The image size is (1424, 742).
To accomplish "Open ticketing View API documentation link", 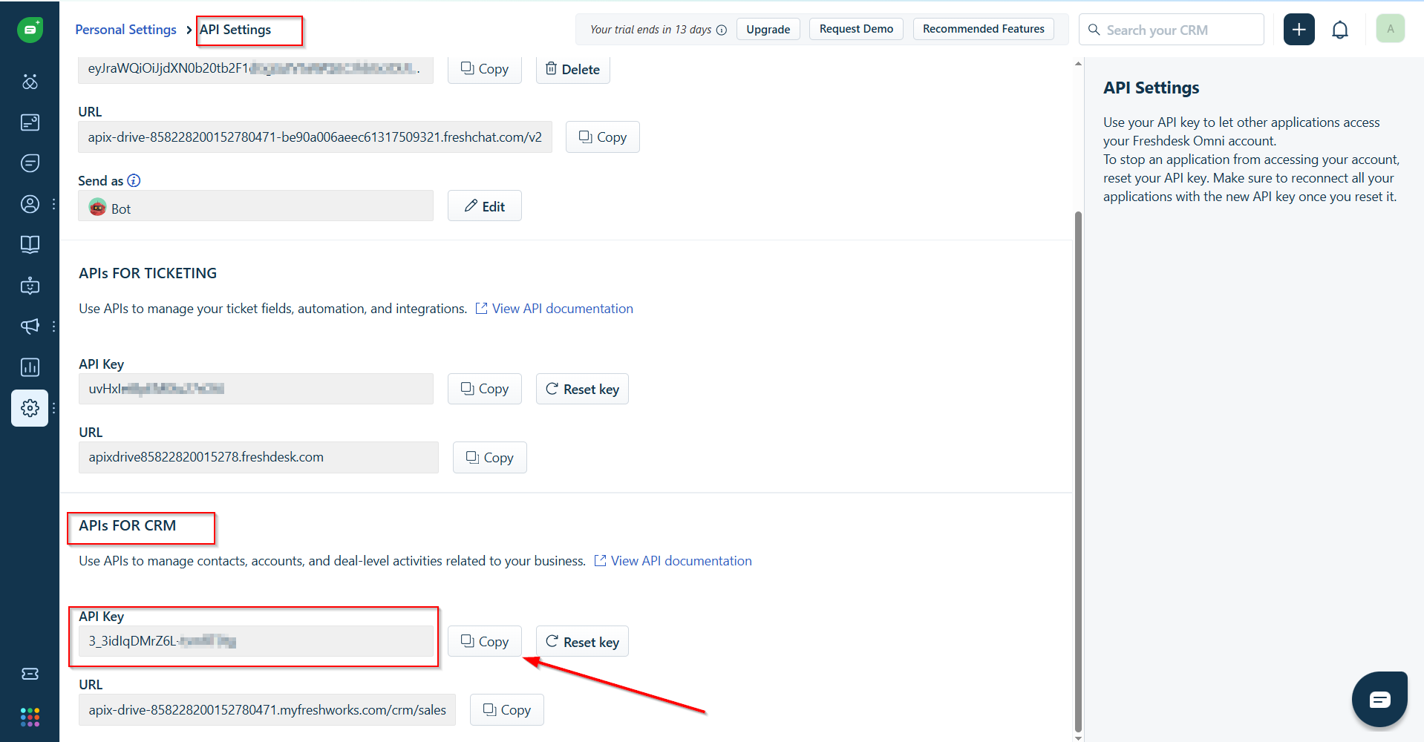I will 554,309.
